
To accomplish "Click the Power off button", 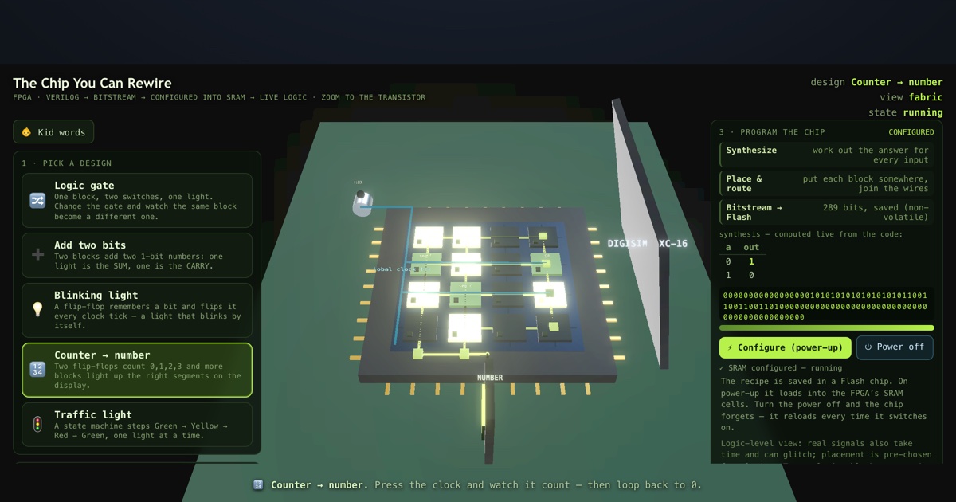I will click(x=895, y=347).
